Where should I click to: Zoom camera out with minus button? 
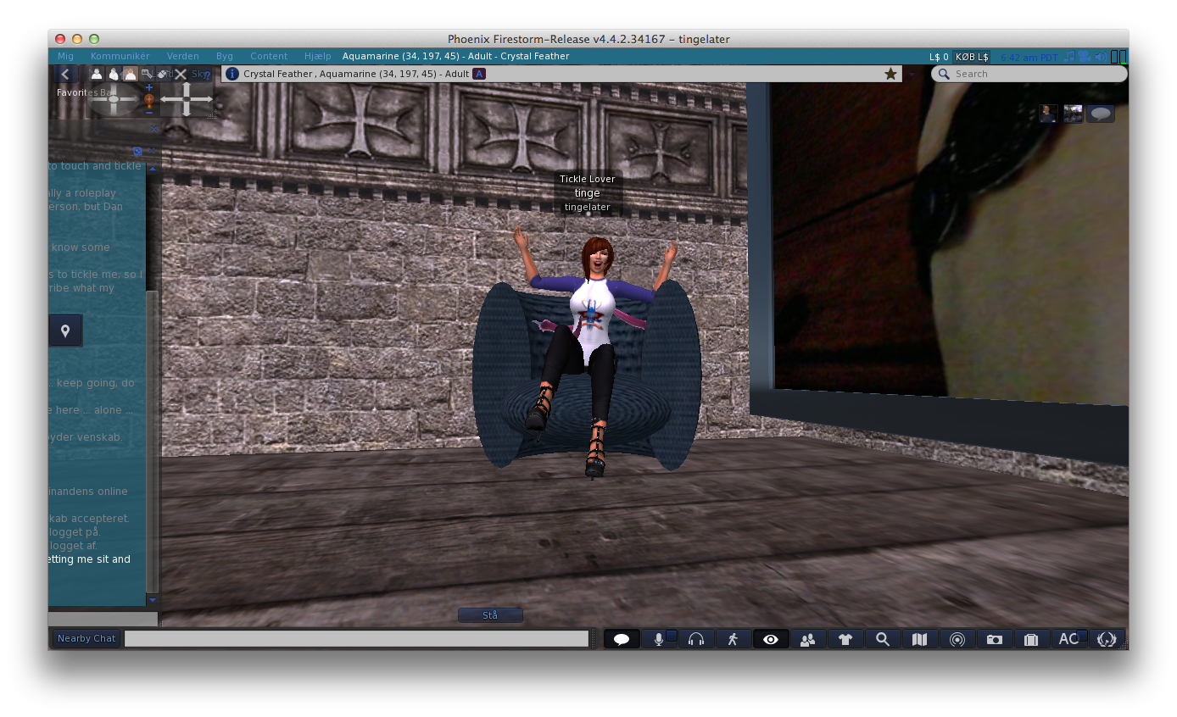pos(149,113)
